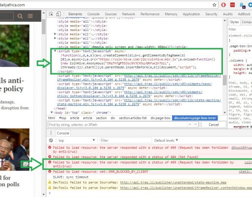The height and width of the screenshot is (197, 252).
Task: Open the Sources tab
Action: pyautogui.click(x=110, y=14)
